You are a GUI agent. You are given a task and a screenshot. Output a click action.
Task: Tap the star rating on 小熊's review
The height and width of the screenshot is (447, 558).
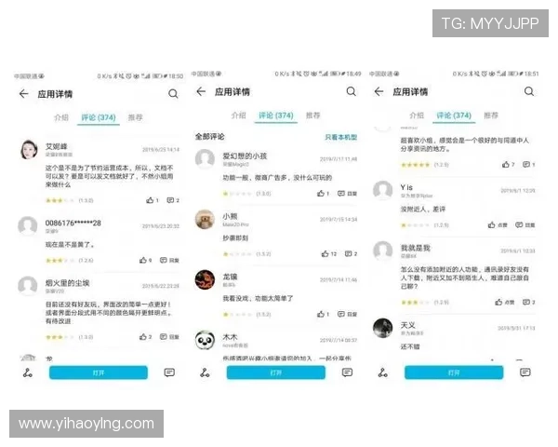pyautogui.click(x=237, y=254)
